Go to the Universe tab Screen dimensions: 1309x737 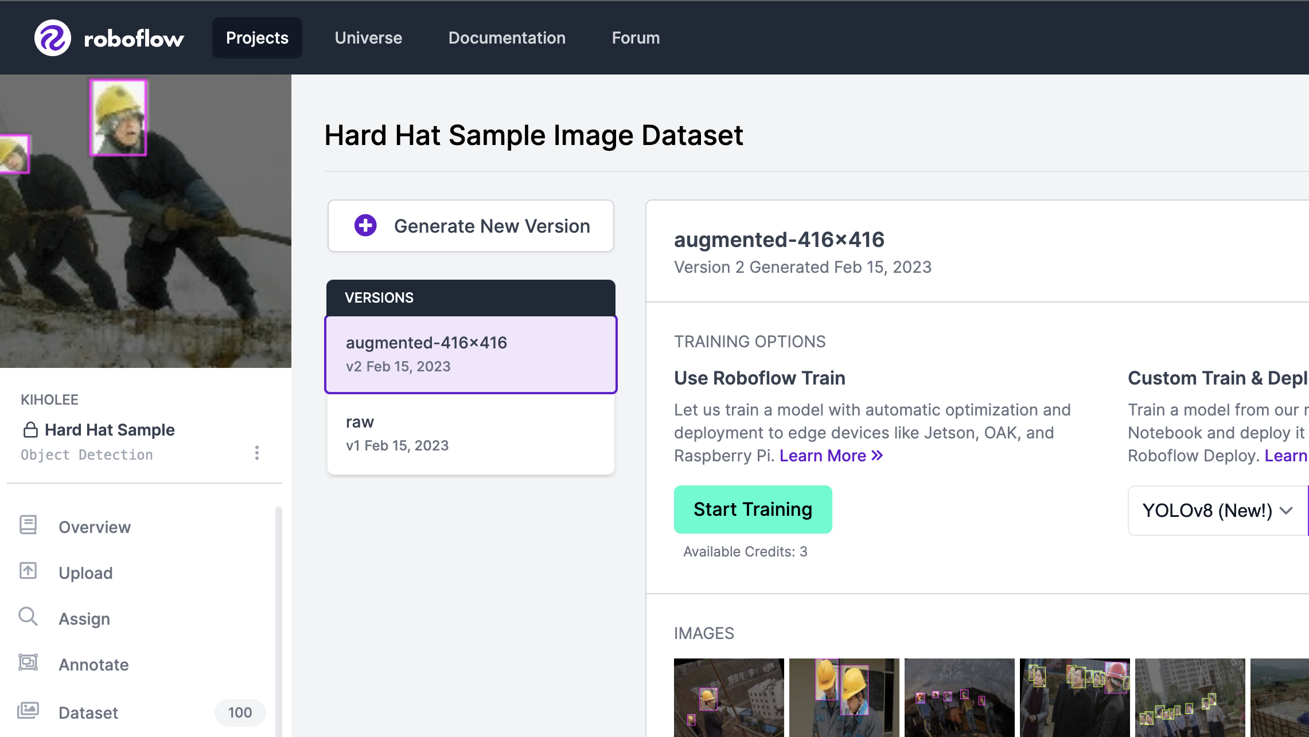[368, 38]
